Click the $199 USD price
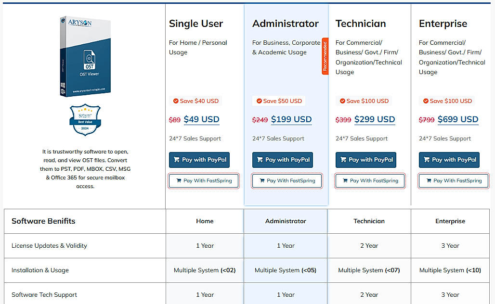Viewport: 495px width, 304px height. point(291,119)
